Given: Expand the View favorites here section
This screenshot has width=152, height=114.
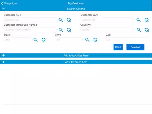Looking at the screenshot, I should (x=76, y=62).
